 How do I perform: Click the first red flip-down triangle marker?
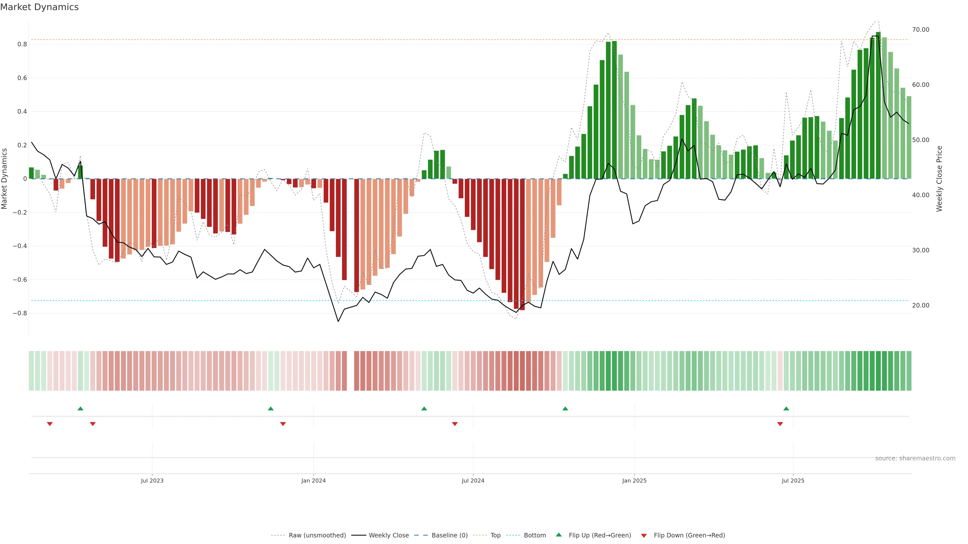pos(50,424)
